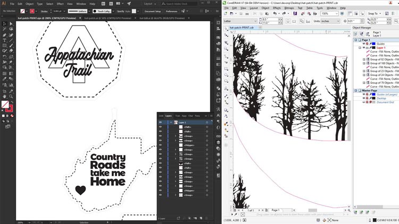The height and width of the screenshot is (224, 399).
Task: Click the Preferences button in Illustrator
Action: 171,11
